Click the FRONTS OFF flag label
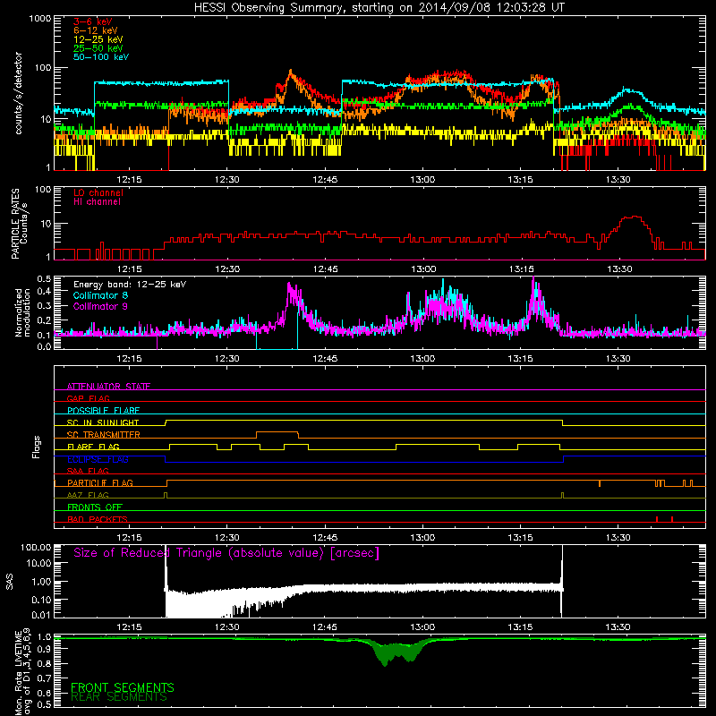 click(x=95, y=507)
